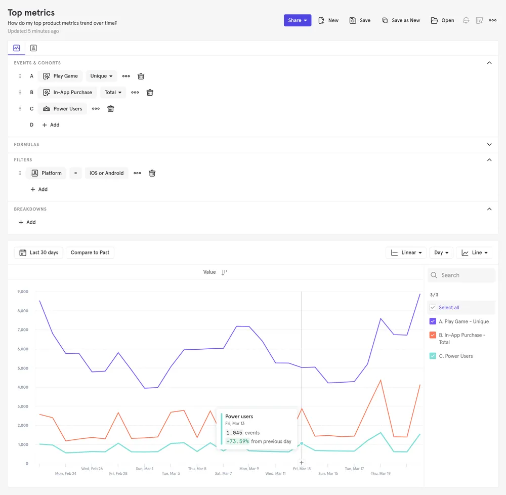Open more options for In-App Purchase row

(x=135, y=92)
